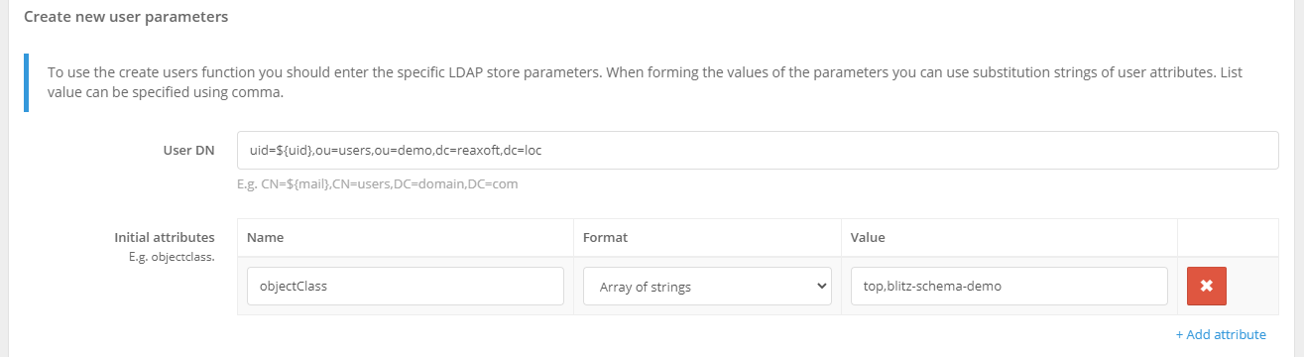1304x357 pixels.
Task: Open the Array of strings format dropdown
Action: [706, 286]
